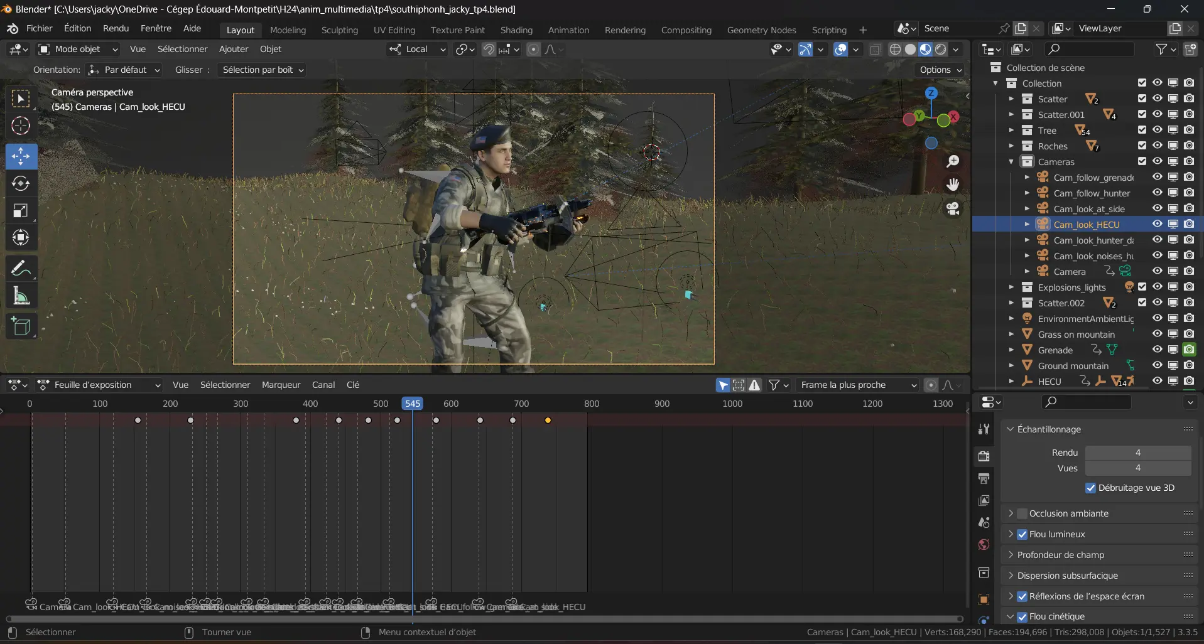Select the Add Cube tool

click(x=21, y=326)
